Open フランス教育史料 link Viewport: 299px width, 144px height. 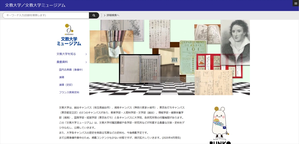coord(69,92)
